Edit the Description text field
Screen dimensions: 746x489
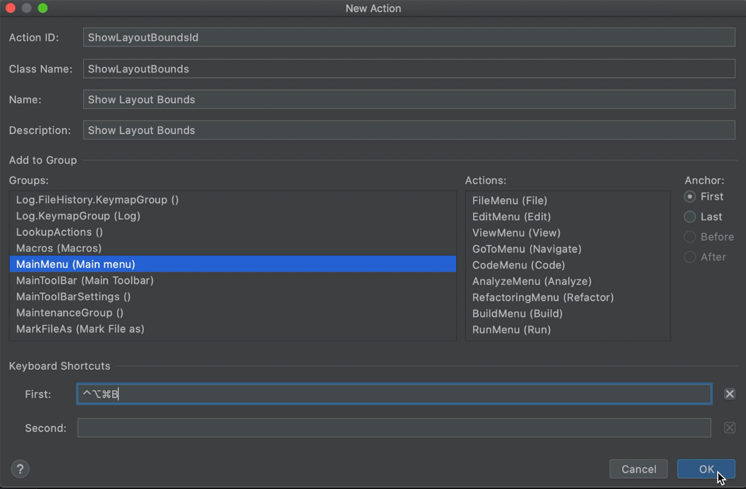click(x=409, y=129)
